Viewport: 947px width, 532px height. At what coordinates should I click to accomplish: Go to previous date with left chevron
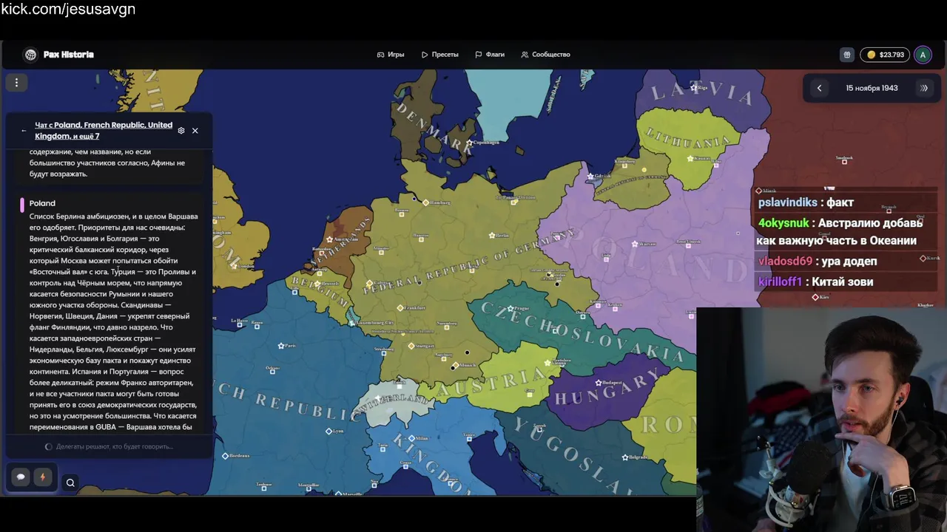tap(819, 88)
